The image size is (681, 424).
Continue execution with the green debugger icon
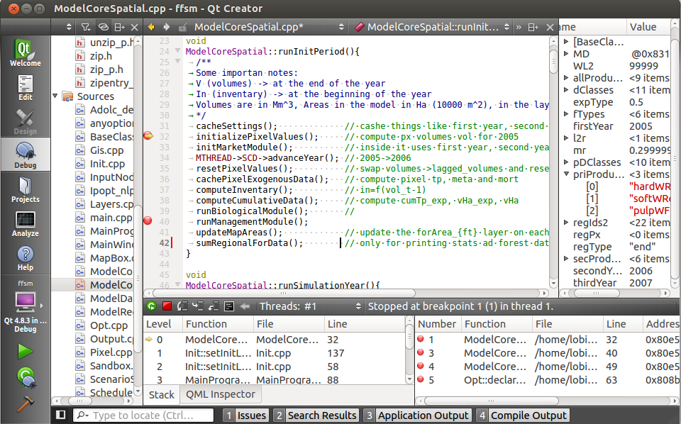click(x=152, y=306)
